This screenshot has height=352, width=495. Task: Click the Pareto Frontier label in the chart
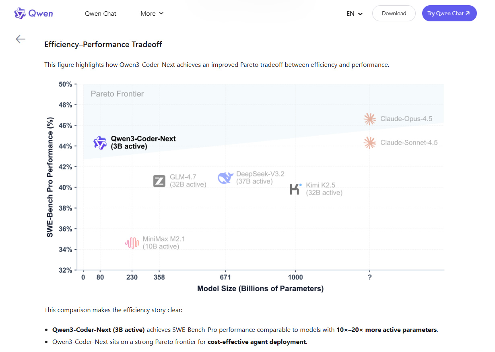tap(117, 94)
